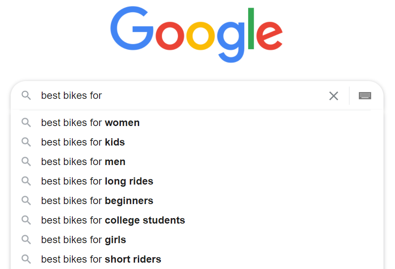Open the on-screen keyboard icon

point(365,95)
